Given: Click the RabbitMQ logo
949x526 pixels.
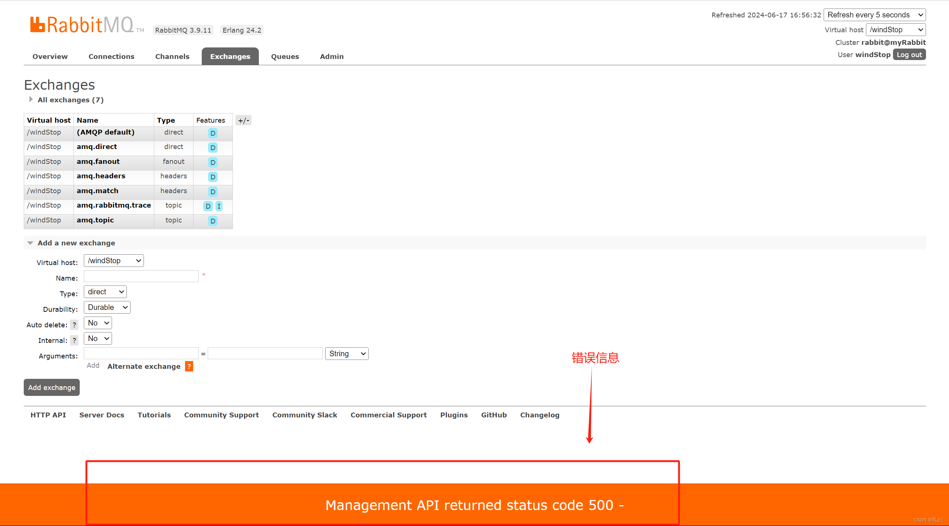Looking at the screenshot, I should (82, 25).
